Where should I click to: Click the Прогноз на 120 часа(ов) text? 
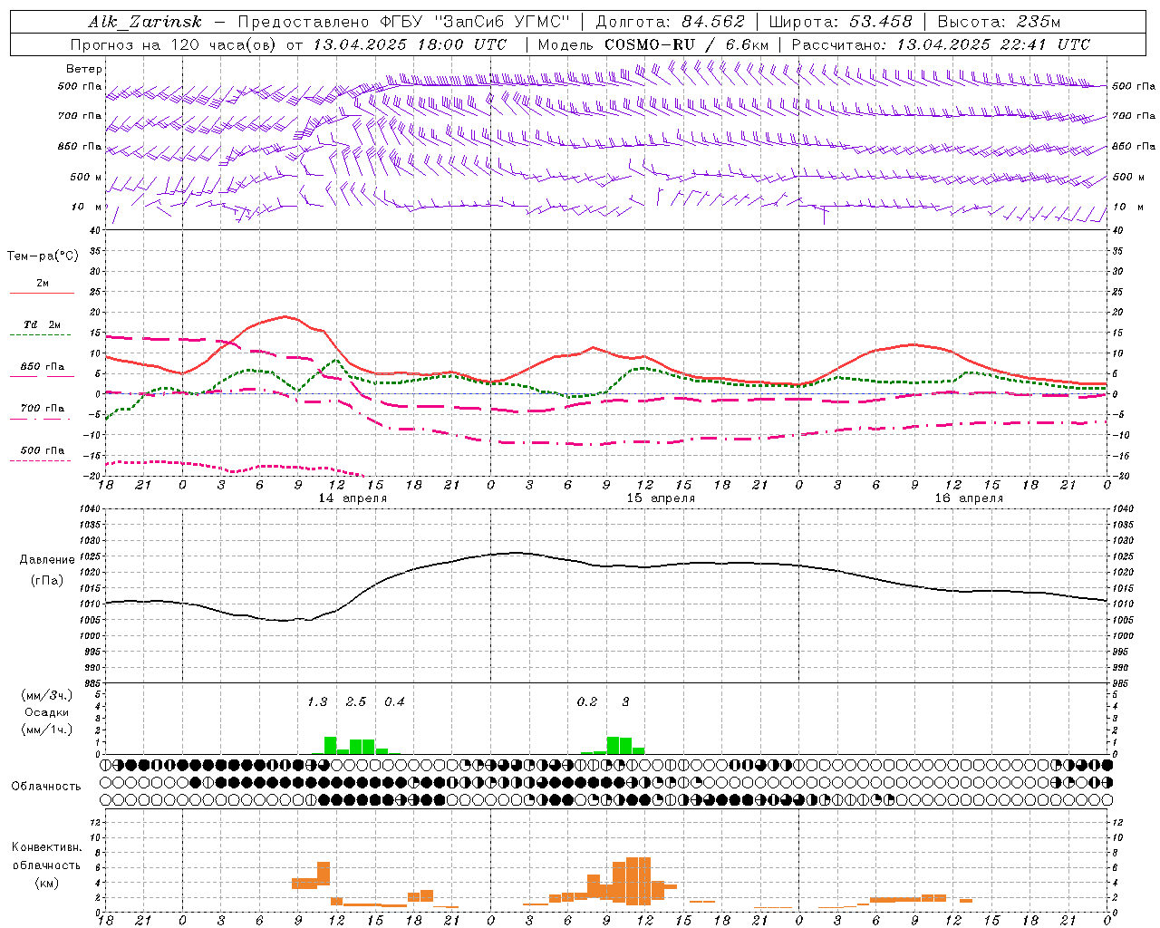coord(174,44)
